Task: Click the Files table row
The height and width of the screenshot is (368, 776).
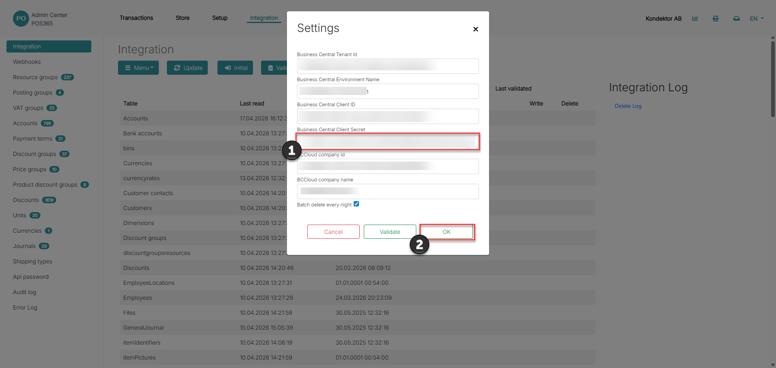Action: (x=357, y=313)
